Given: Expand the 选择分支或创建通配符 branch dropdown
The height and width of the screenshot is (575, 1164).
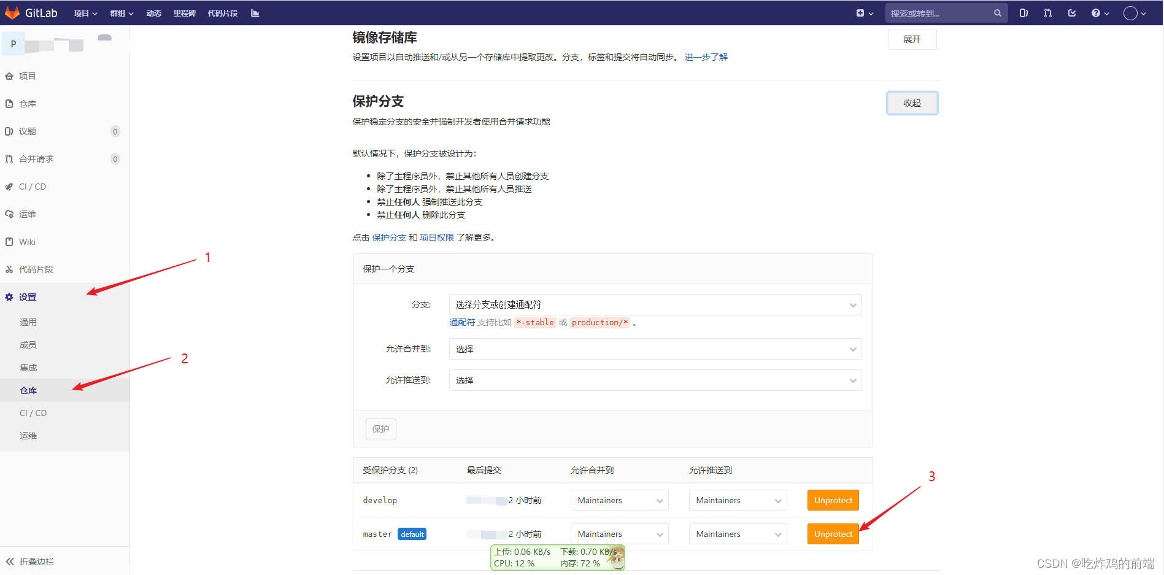Looking at the screenshot, I should click(x=655, y=305).
